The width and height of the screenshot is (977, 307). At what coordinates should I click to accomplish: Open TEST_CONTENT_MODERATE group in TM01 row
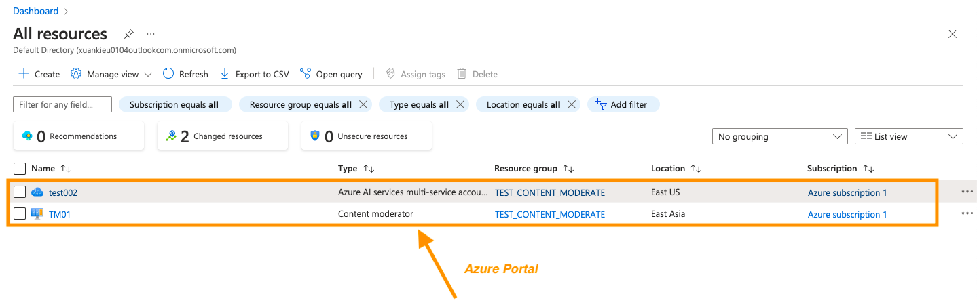(x=550, y=214)
